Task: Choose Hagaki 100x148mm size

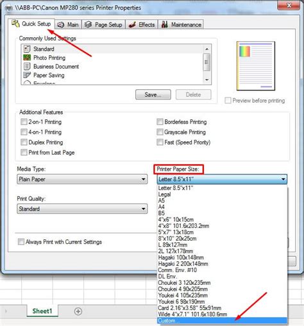Action: pos(222,257)
